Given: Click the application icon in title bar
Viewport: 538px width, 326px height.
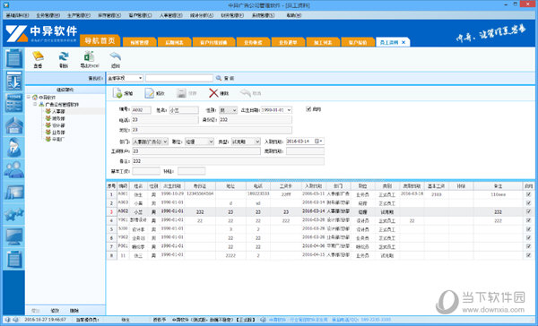Looking at the screenshot, I should pos(6,5).
